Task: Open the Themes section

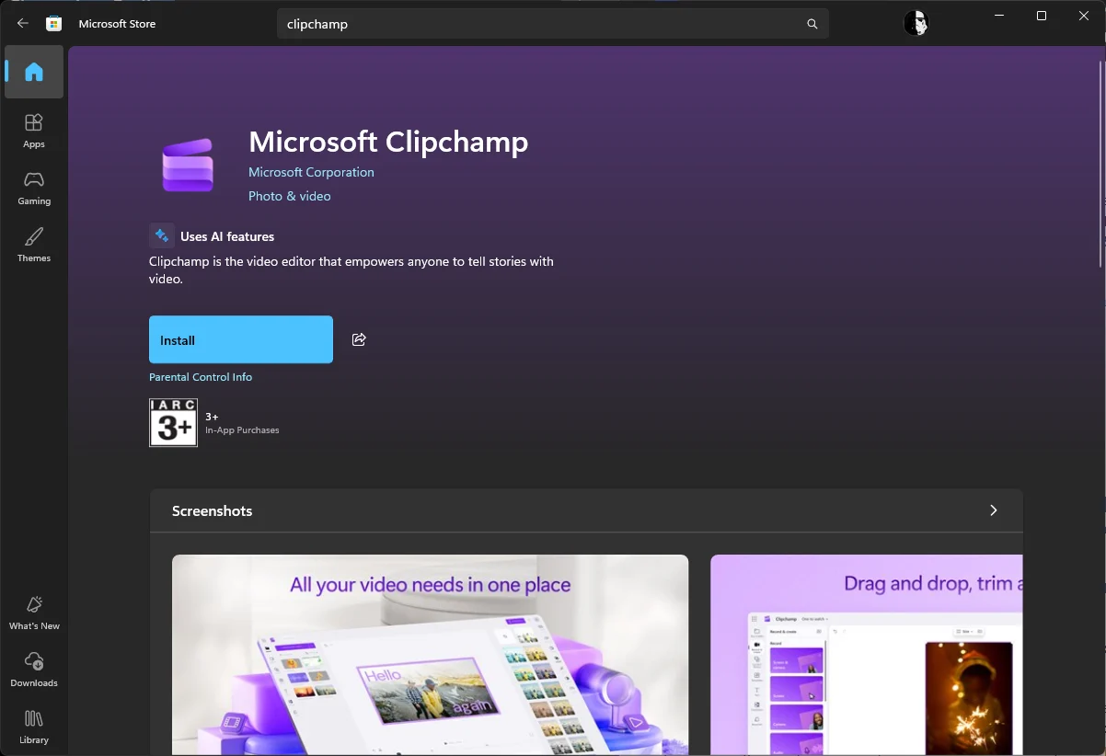Action: (x=34, y=245)
